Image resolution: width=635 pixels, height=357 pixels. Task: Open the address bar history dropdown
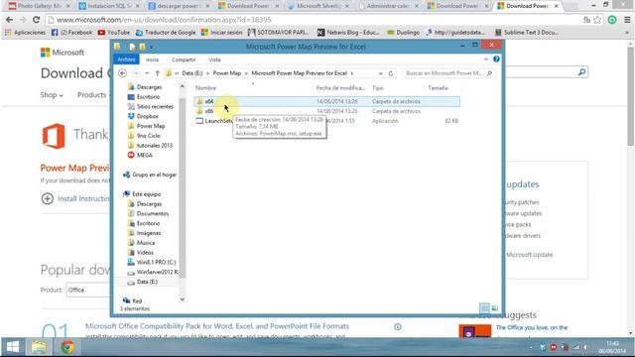click(380, 73)
